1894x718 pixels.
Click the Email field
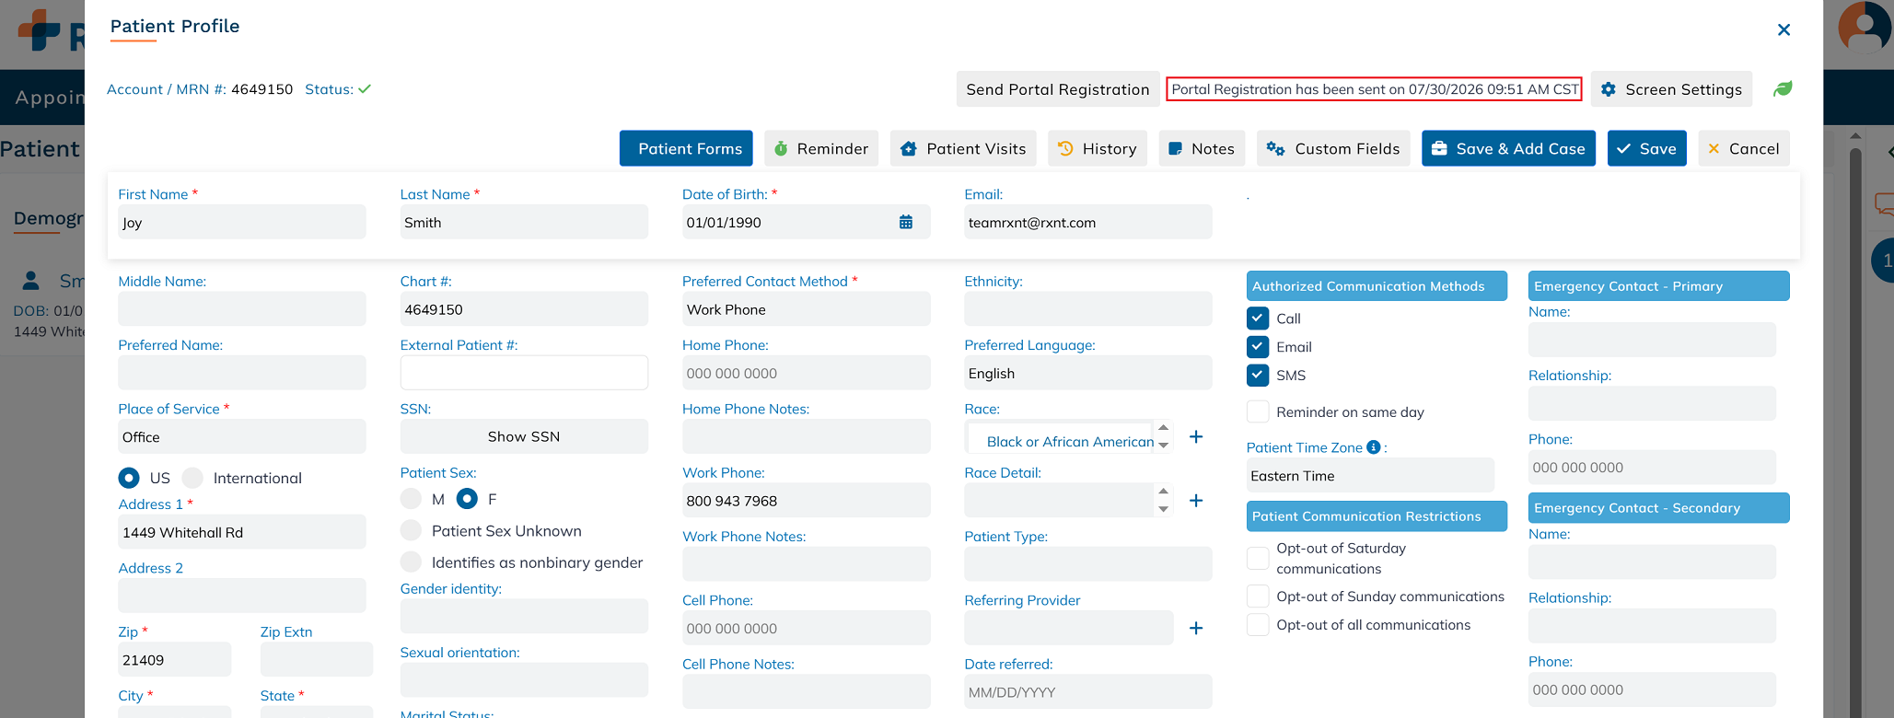click(1087, 222)
